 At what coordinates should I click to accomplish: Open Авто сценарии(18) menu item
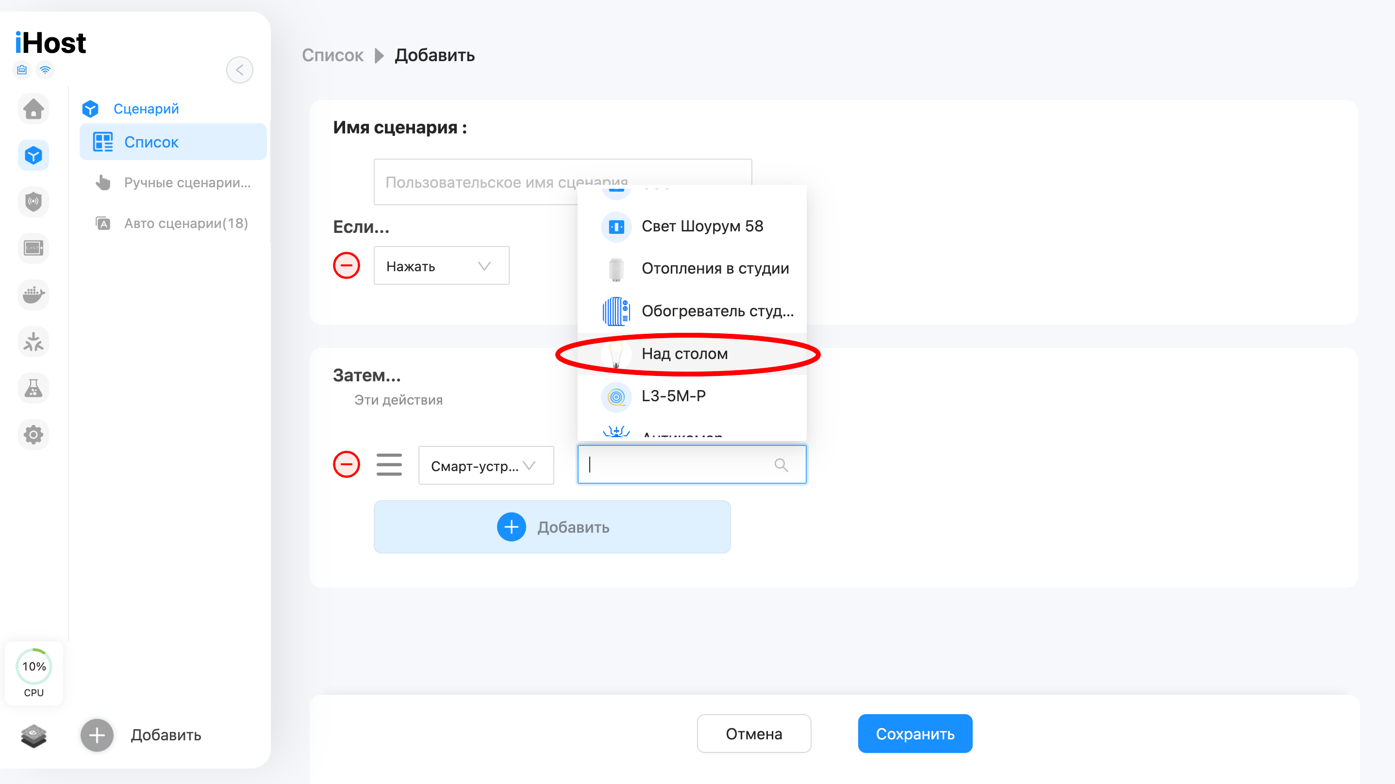click(186, 224)
